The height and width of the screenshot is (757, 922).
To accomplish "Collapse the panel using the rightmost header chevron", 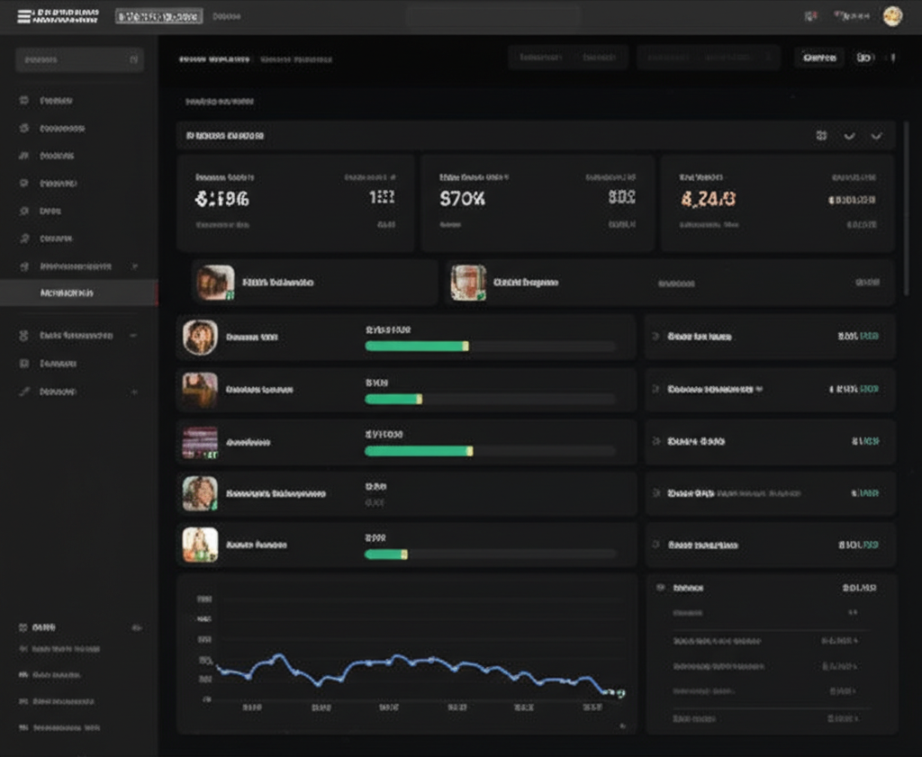I will 876,136.
